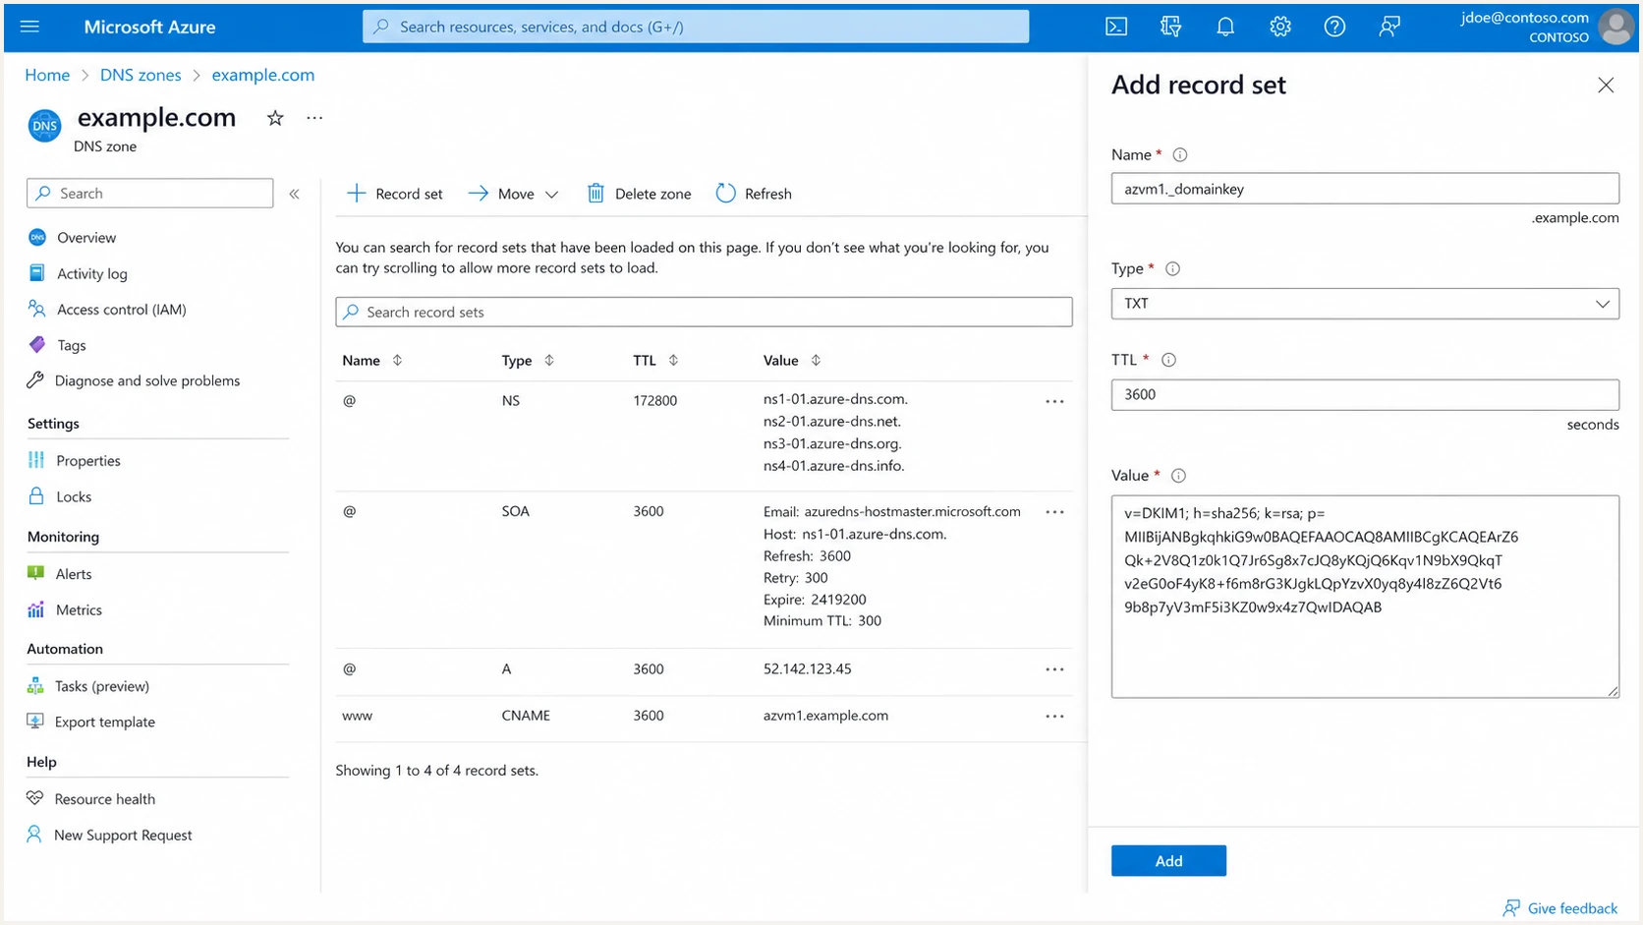Click the 172800 TTL value

coord(655,401)
